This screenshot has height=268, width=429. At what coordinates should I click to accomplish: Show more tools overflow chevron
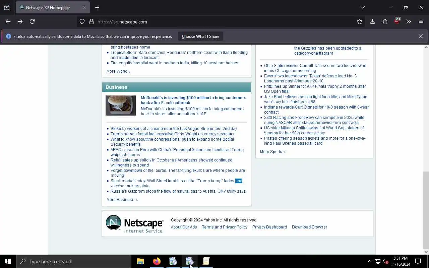click(x=409, y=22)
